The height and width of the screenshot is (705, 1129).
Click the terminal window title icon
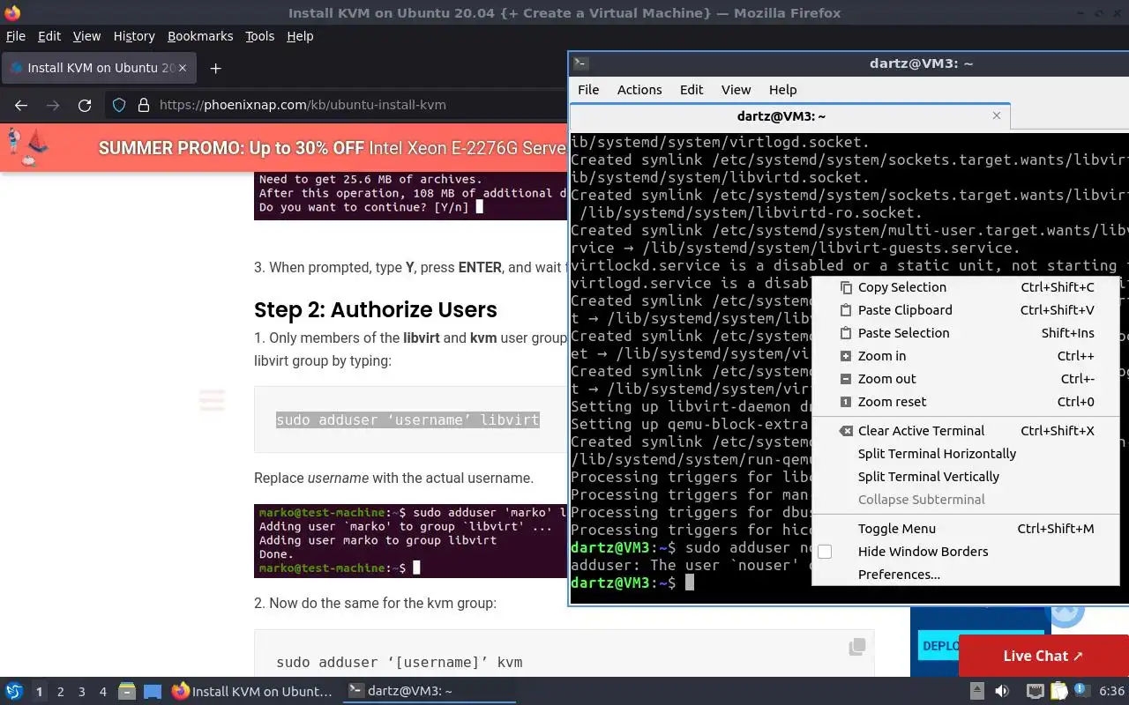tap(580, 63)
